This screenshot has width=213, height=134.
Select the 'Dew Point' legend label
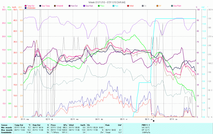tap(177, 6)
